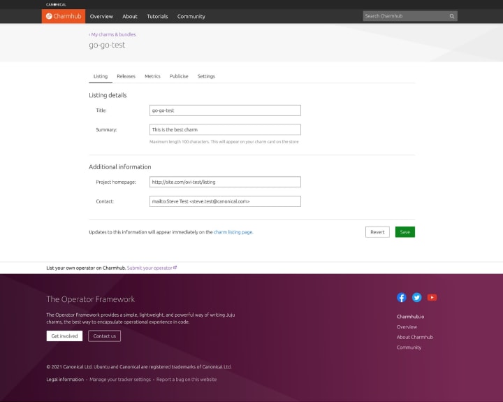Screen dimensions: 503x402
Task: Click the Contact us button
Action: [105, 336]
